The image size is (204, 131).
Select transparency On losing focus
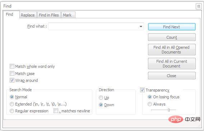[150, 97]
